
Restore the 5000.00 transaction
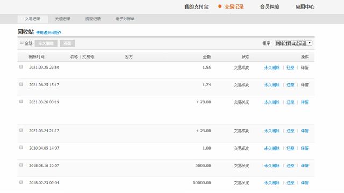(290, 166)
